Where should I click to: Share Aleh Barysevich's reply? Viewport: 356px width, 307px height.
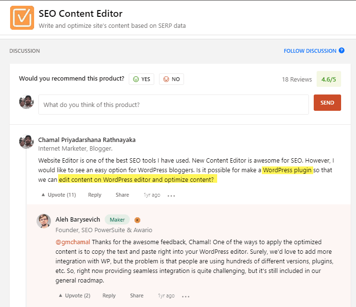pos(136,295)
